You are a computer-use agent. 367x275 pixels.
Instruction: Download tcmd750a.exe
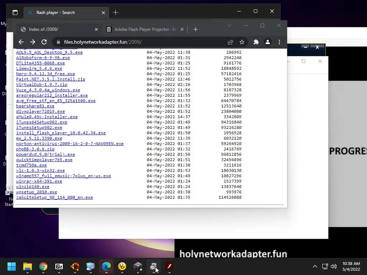(32, 165)
